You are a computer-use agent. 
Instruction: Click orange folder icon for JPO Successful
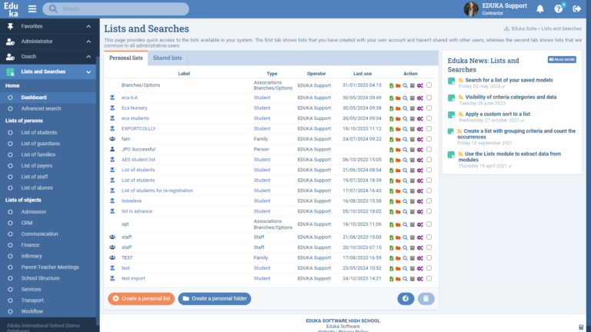(x=398, y=149)
